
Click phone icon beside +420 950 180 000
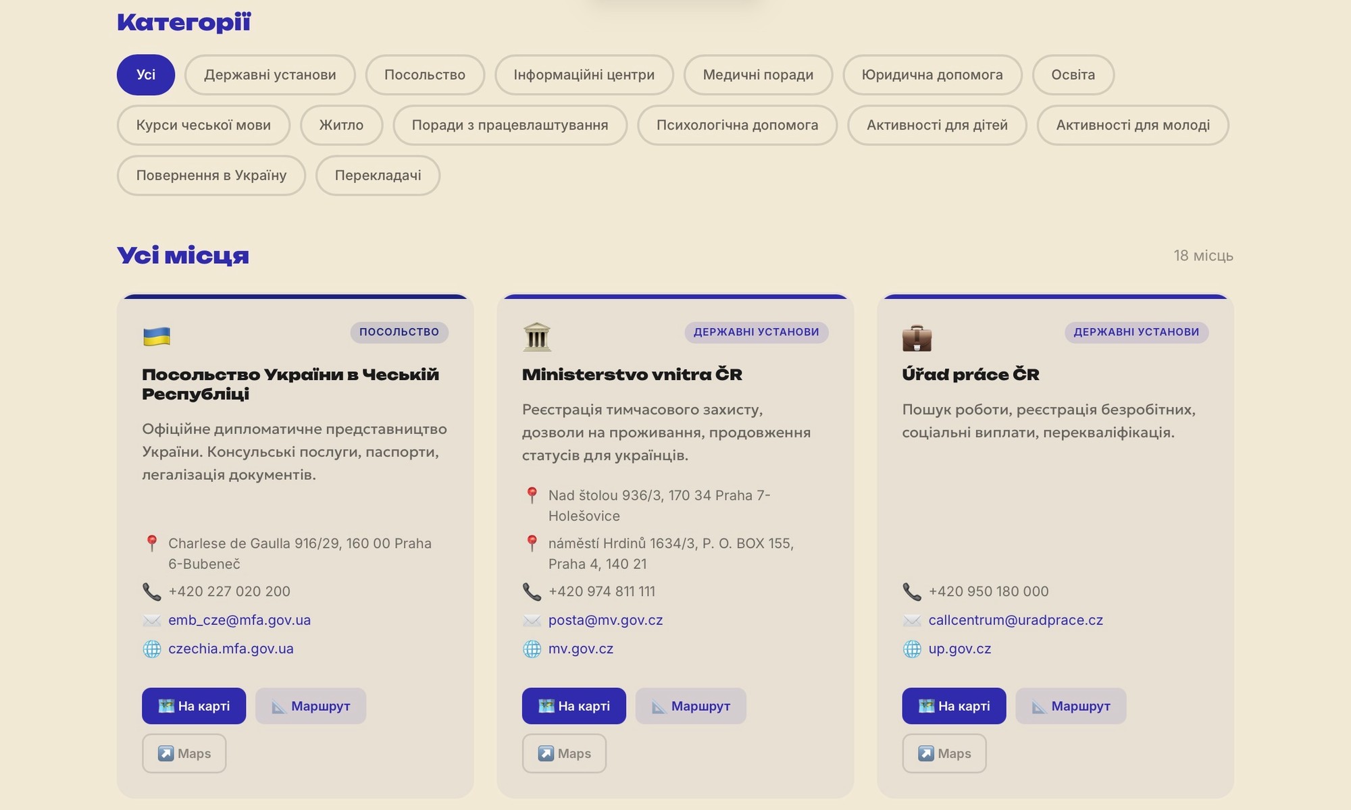coord(912,592)
